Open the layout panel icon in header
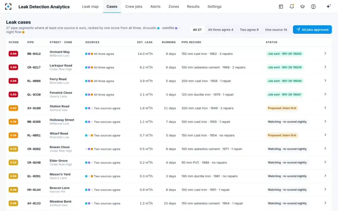Image resolution: width=338 pixels, height=211 pixels. 281,6
